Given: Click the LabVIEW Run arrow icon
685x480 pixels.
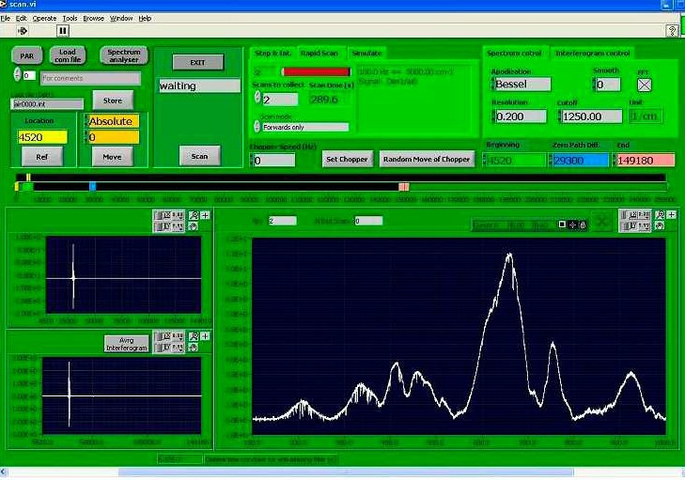Looking at the screenshot, I should click(x=22, y=31).
